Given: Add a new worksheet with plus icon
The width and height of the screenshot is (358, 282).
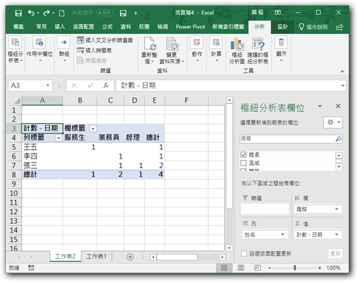Looking at the screenshot, I should (x=130, y=257).
